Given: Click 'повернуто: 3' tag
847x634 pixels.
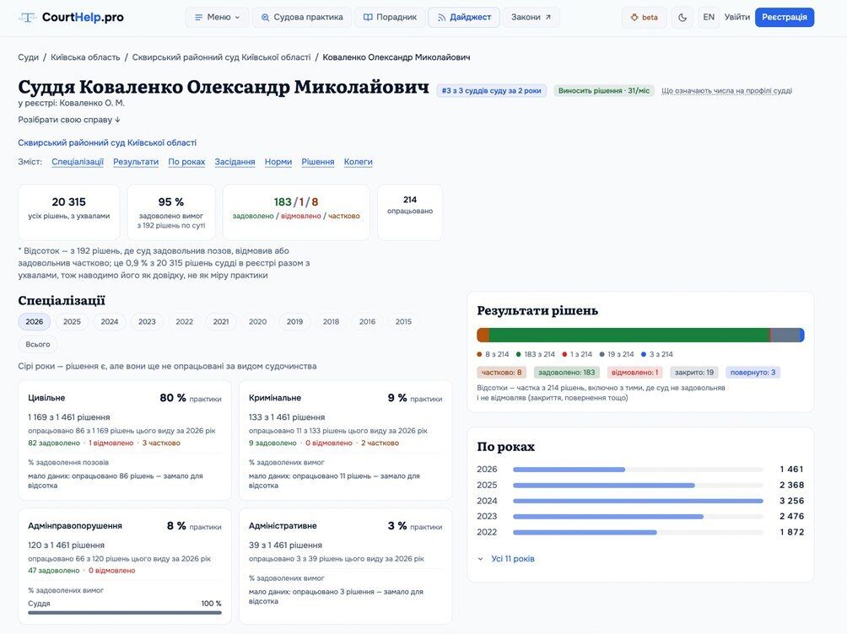Looking at the screenshot, I should click(753, 373).
